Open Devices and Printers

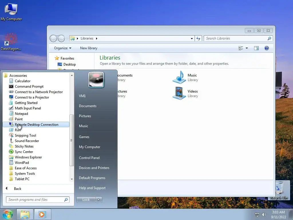pos(94,168)
